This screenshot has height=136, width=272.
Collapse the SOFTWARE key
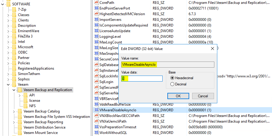(x=2, y=4)
